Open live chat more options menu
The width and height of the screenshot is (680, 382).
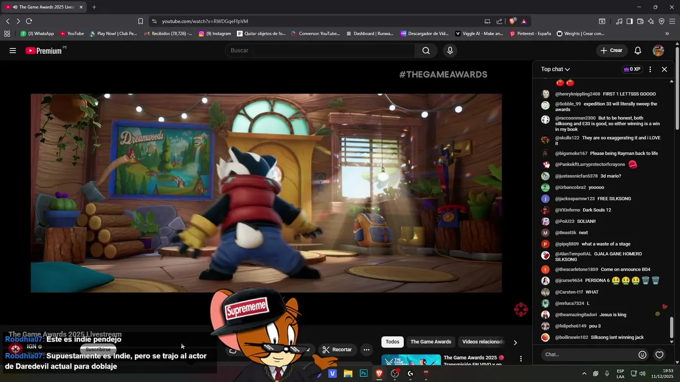tap(650, 69)
